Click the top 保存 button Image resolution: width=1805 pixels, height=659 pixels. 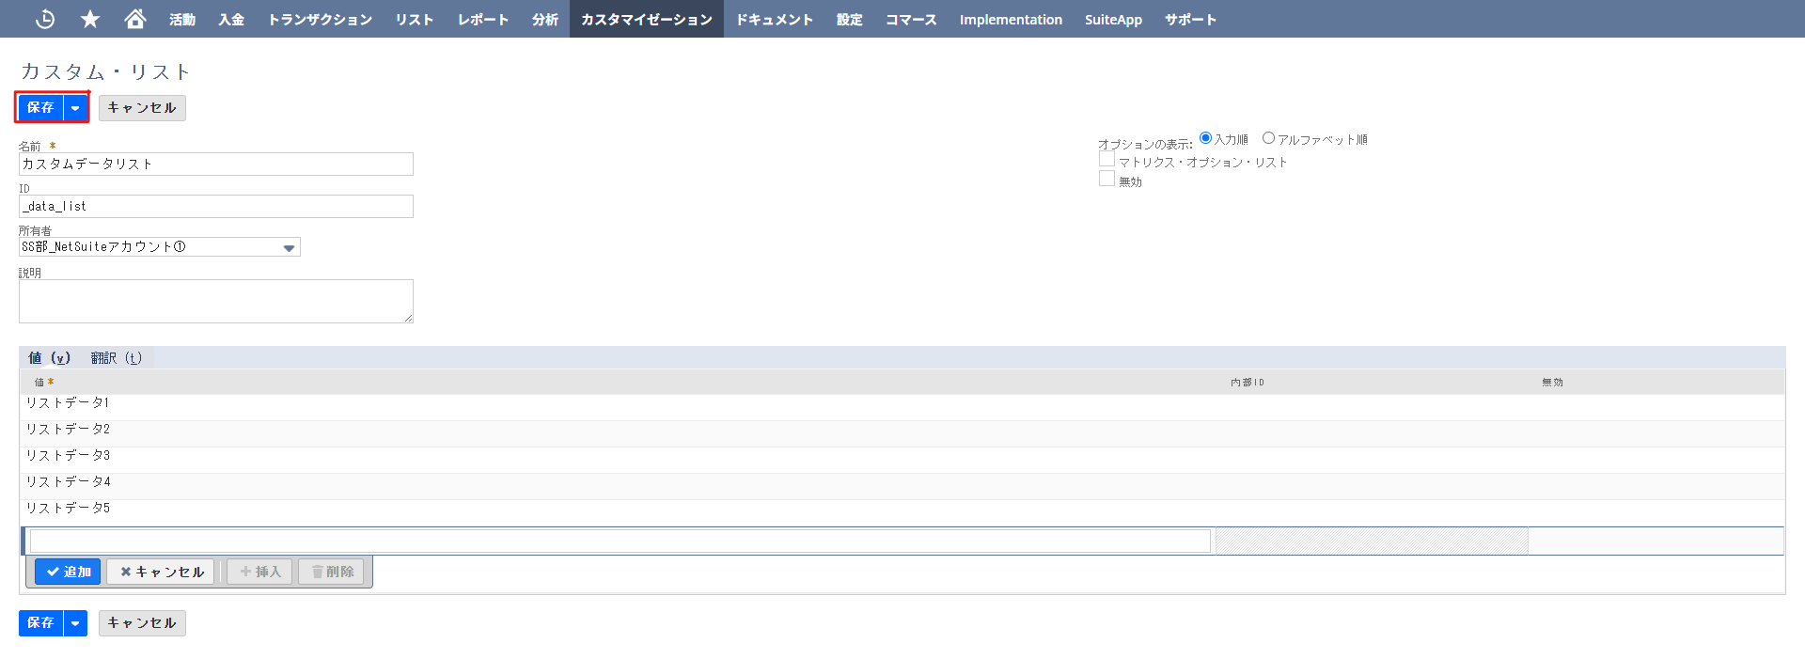point(40,108)
